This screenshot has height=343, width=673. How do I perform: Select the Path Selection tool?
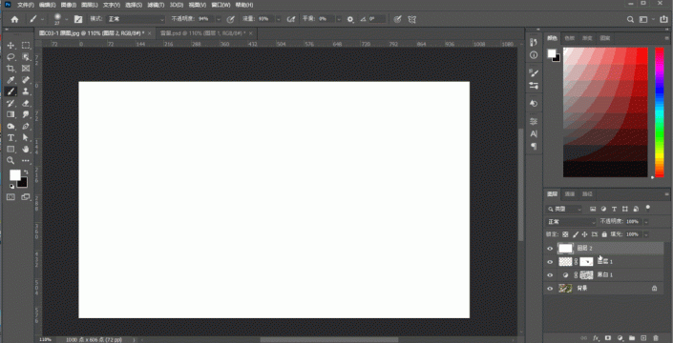26,138
